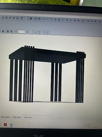Image resolution: width=102 pixels, height=137 pixels.
Task: Switch to the Вид сзади tab
Action: [x=17, y=117]
